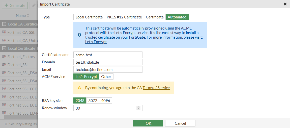This screenshot has height=128, width=290.
Task: Click the Fortinet_SSL certificate icon
Action: click(x=4, y=65)
